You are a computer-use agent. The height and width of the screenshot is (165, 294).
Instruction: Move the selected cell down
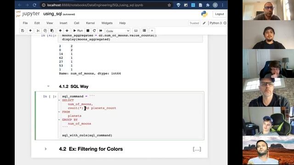click(x=67, y=31)
